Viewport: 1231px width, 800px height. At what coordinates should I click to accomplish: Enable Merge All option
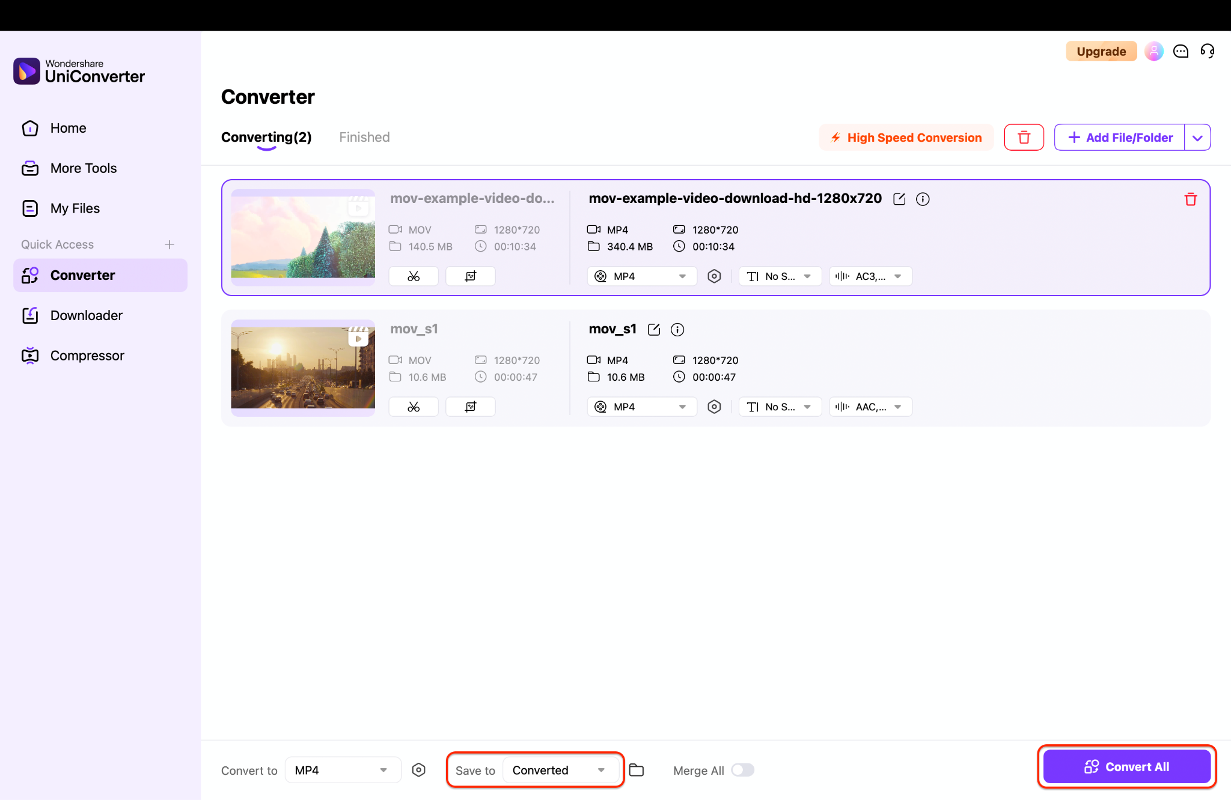[x=742, y=769]
